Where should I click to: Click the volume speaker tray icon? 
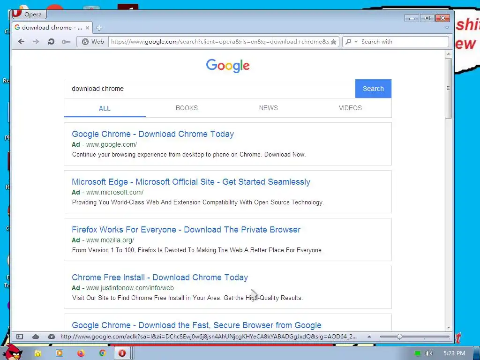(428, 353)
